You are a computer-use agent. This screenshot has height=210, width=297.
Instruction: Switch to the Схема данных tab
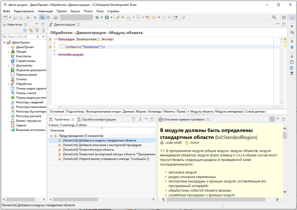pyautogui.click(x=255, y=112)
